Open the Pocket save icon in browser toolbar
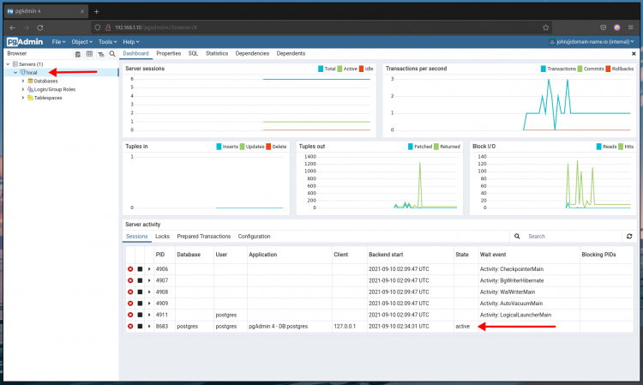This screenshot has height=385, width=643. click(603, 27)
